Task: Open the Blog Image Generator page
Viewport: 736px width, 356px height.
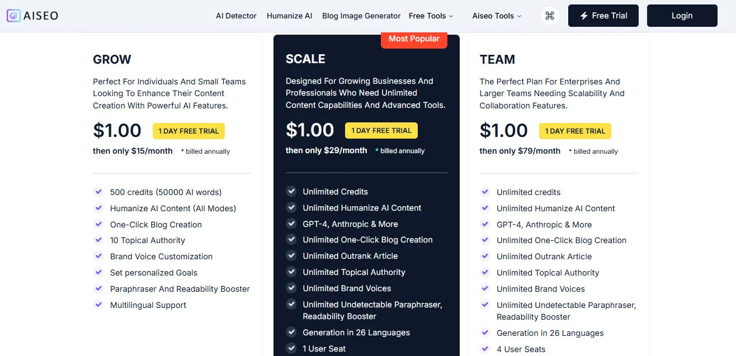Action: click(x=361, y=16)
